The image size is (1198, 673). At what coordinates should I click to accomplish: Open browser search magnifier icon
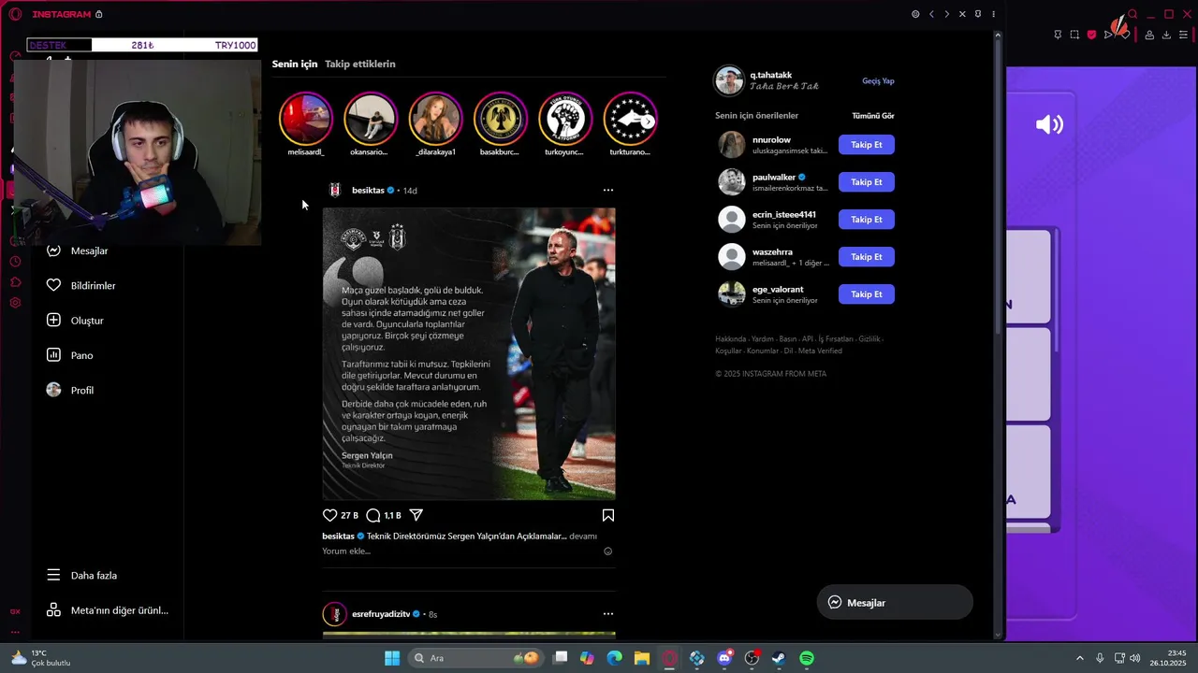click(x=1132, y=14)
